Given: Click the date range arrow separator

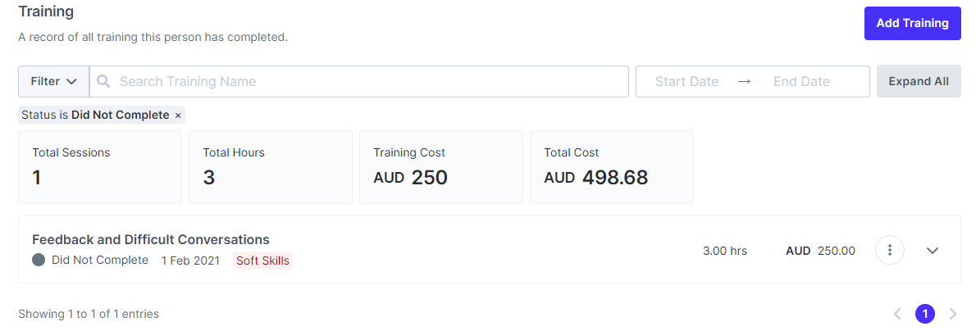Looking at the screenshot, I should (x=744, y=81).
